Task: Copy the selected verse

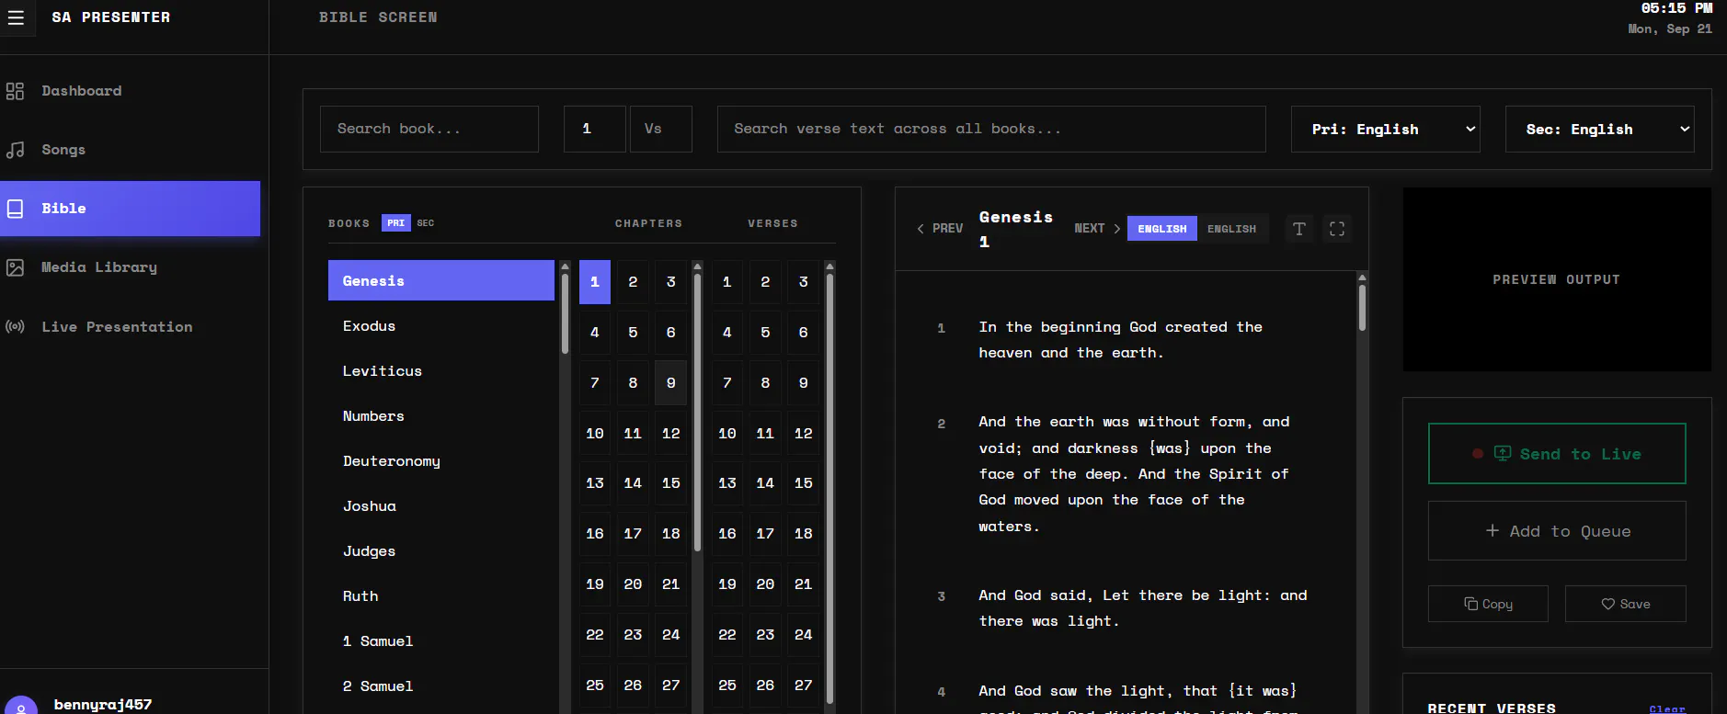Action: coord(1488,604)
